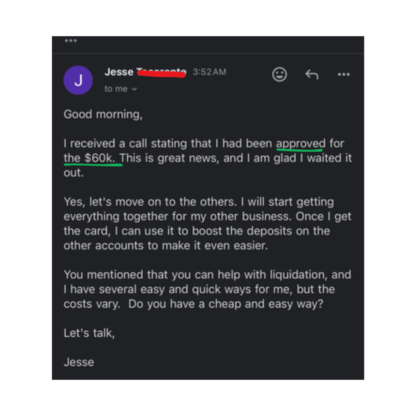Image resolution: width=416 pixels, height=416 pixels.
Task: Click the line starting "Yes, let's move on"
Action: click(x=198, y=202)
